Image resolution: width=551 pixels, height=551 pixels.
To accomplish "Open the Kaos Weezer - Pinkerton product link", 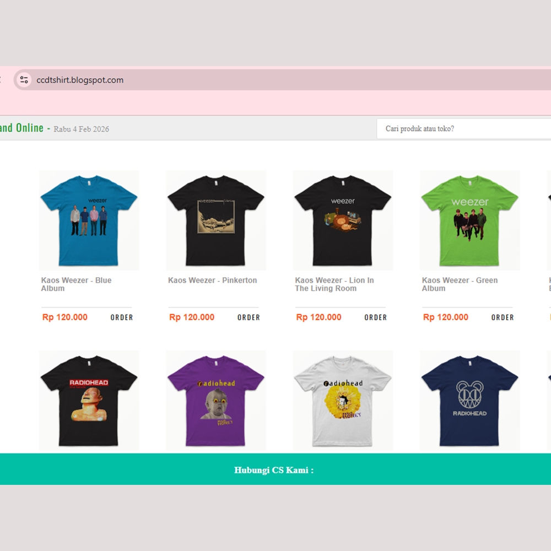I will 212,280.
